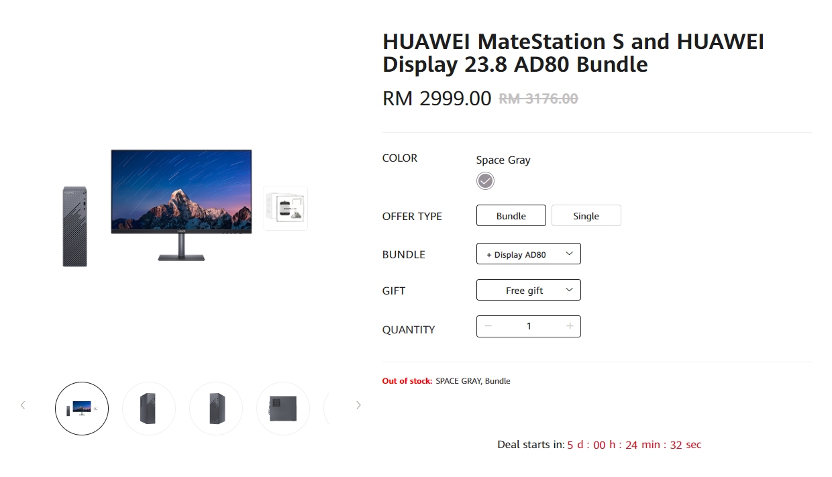Image resolution: width=832 pixels, height=477 pixels.
Task: Expand the + Display AD80 bundle dropdown
Action: [x=529, y=254]
